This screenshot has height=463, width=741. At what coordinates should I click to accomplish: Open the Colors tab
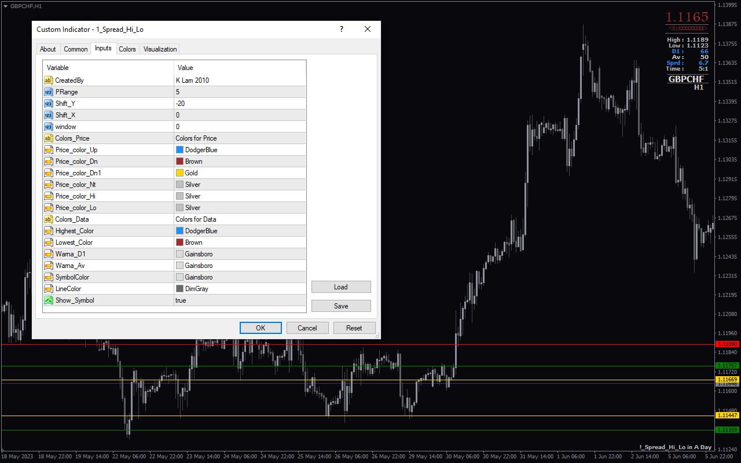tap(127, 49)
